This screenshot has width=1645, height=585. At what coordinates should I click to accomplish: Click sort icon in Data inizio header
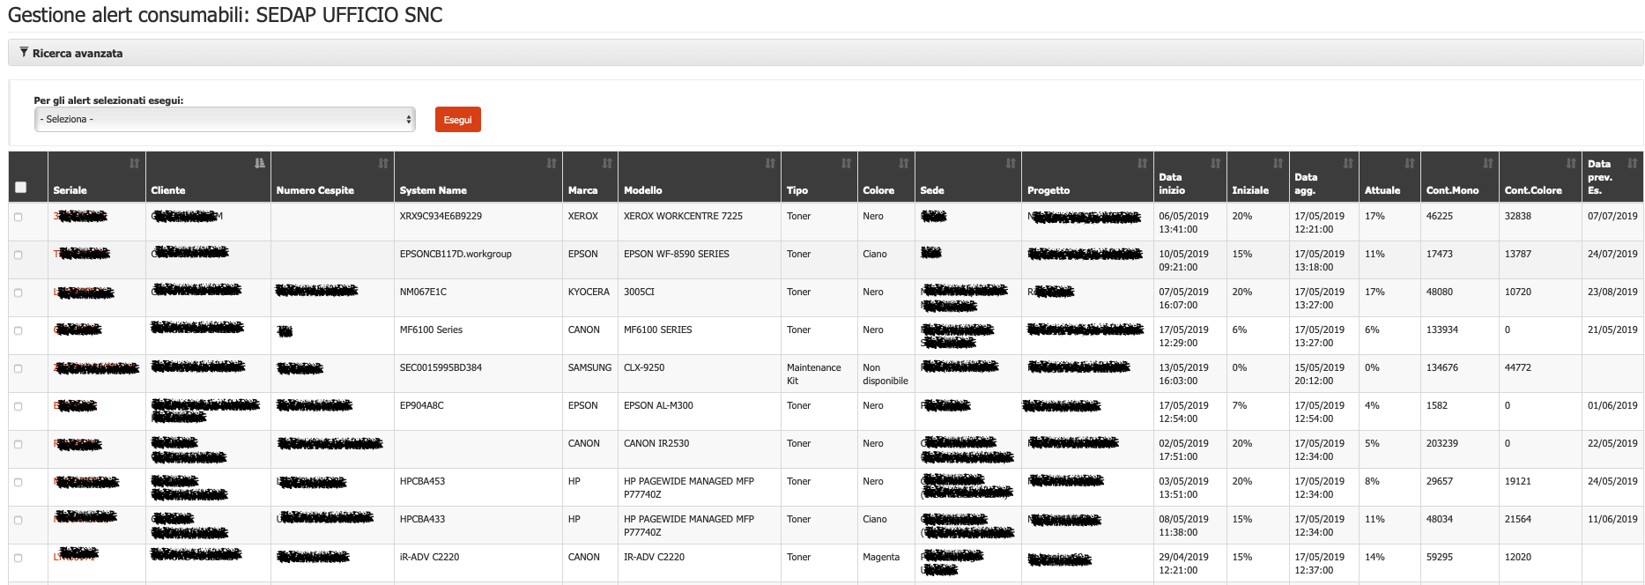(1215, 164)
